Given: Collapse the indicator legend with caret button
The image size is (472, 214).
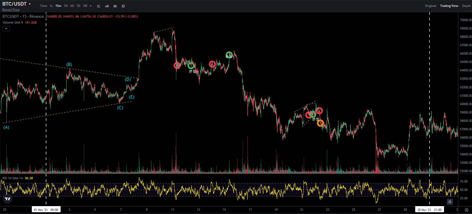Looking at the screenshot, I should click(6, 29).
